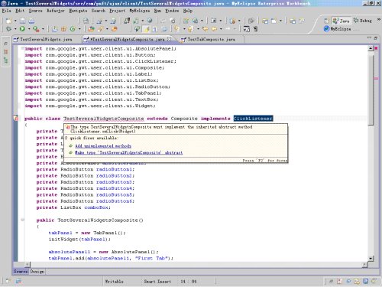Click the Open Type icon
This screenshot has height=287, width=382.
[91, 29]
